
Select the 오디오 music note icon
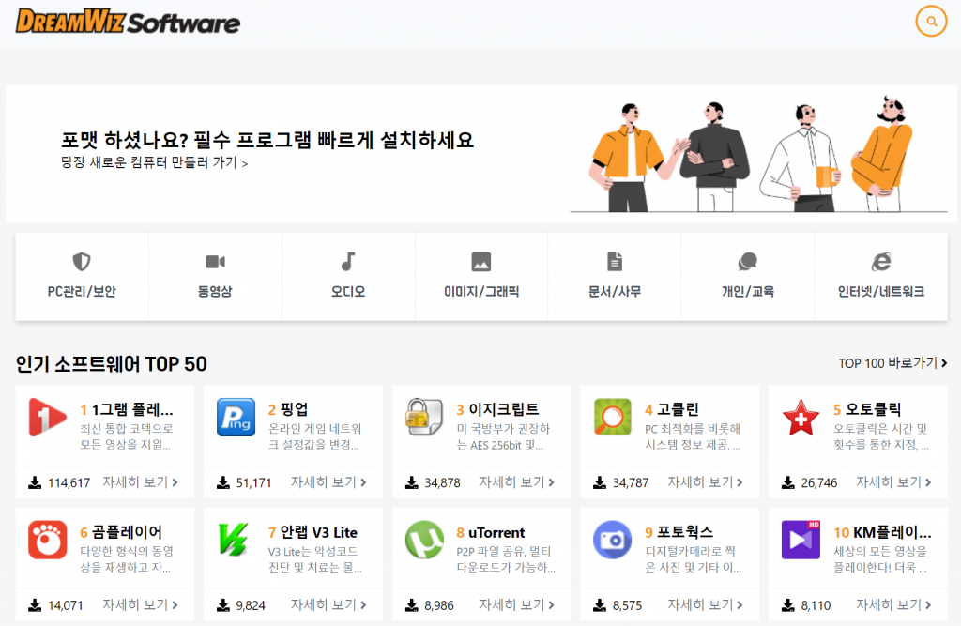(348, 262)
